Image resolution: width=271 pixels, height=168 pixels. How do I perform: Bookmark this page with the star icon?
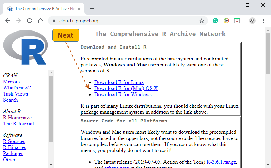(202, 21)
